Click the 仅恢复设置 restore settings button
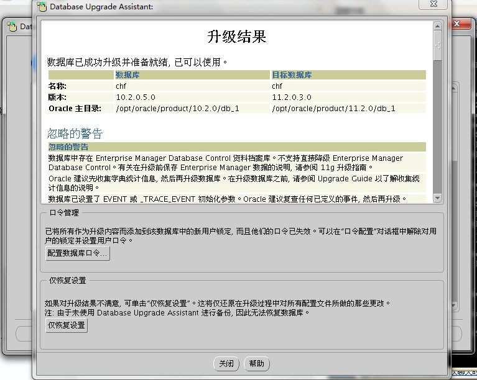Viewport: 477px width, 380px height. click(x=67, y=325)
